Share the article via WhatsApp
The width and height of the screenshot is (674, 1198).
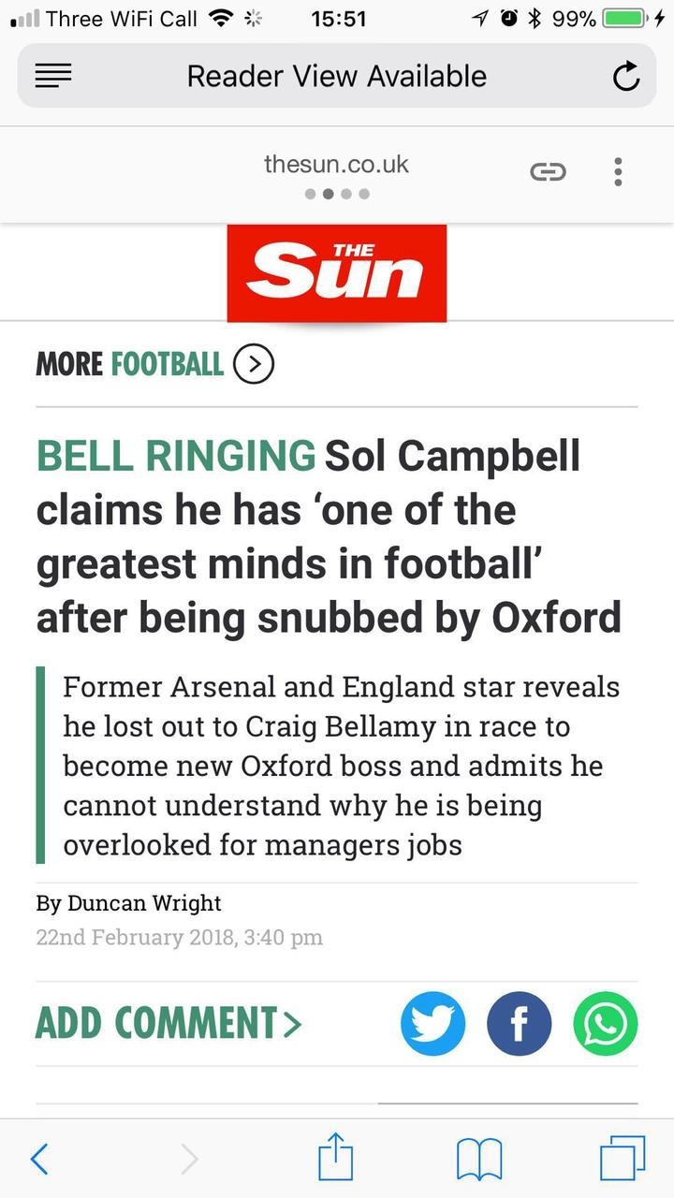[606, 1024]
